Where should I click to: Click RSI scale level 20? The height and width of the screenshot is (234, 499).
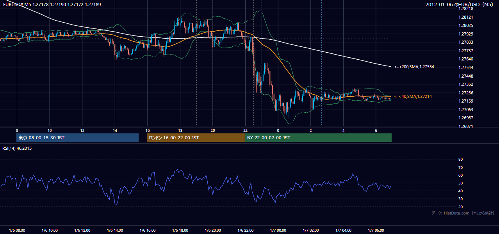[x=460, y=207]
